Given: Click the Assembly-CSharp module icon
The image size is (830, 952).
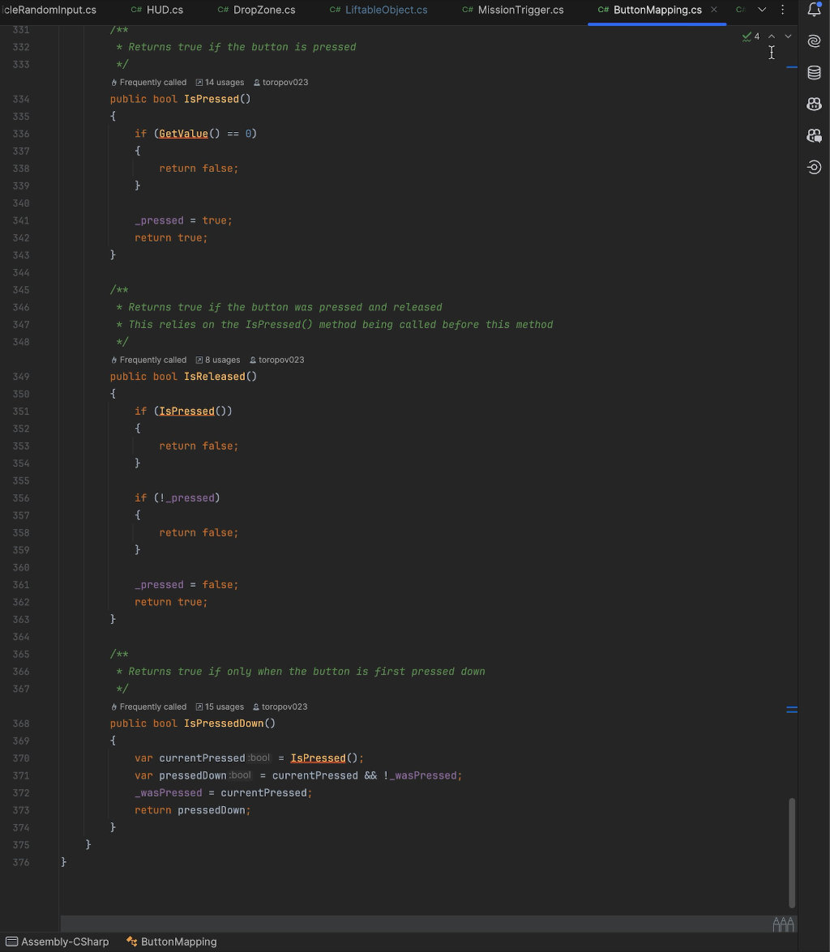Looking at the screenshot, I should (11, 941).
